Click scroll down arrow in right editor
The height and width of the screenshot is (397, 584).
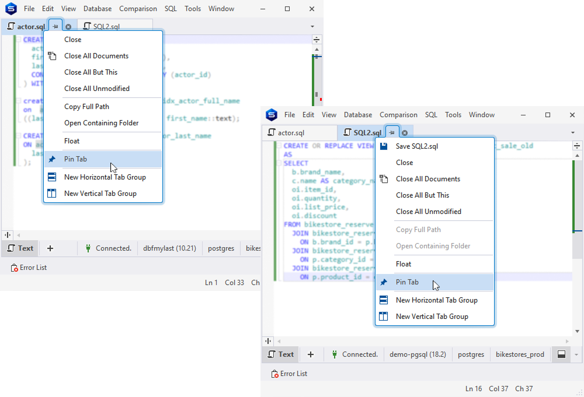577,331
